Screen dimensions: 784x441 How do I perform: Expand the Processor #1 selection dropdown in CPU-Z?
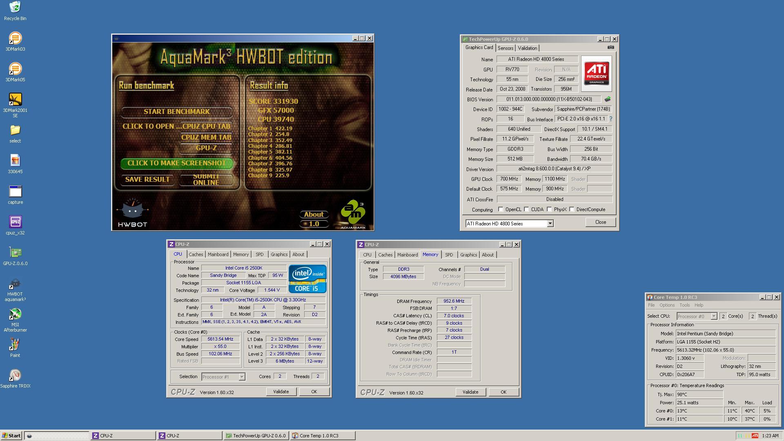(x=242, y=376)
